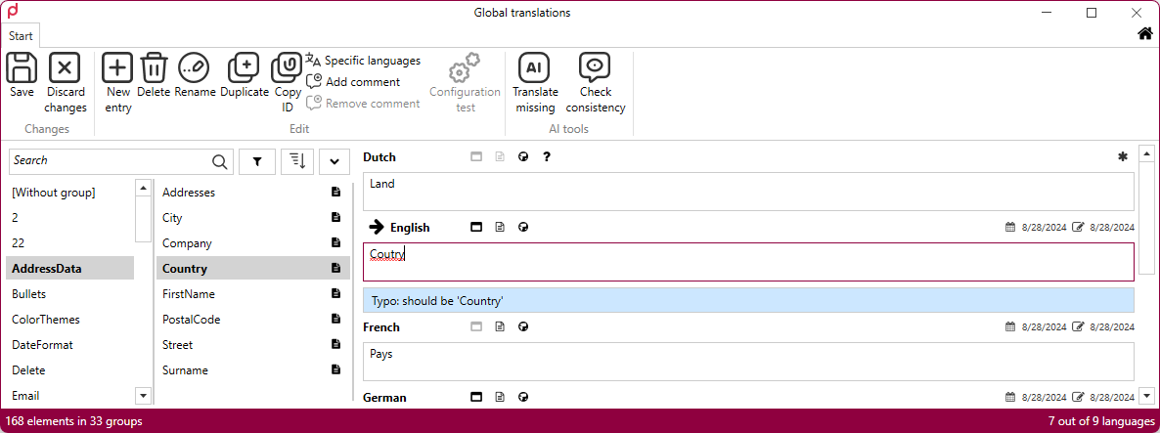Select the PostalCode entry
The height and width of the screenshot is (433, 1160).
coord(253,320)
